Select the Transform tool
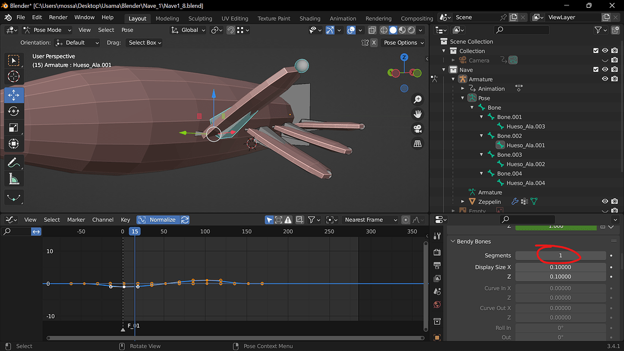Viewport: 624px width, 351px height. (x=13, y=144)
